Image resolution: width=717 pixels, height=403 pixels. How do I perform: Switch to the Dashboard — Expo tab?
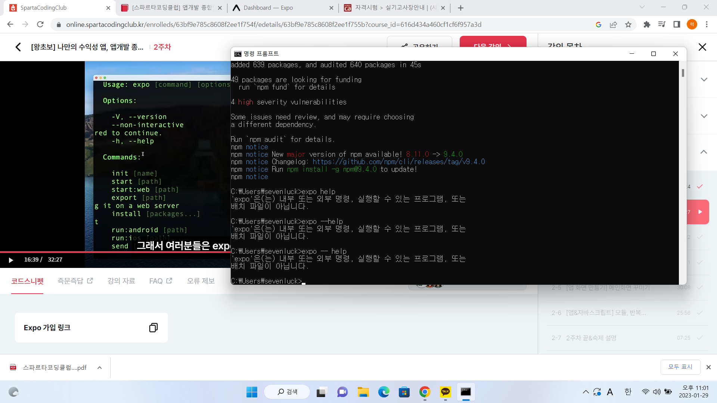(x=283, y=8)
